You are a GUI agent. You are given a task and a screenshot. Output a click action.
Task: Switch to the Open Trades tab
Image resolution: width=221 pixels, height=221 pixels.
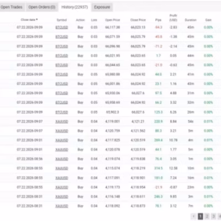[x=12, y=7]
